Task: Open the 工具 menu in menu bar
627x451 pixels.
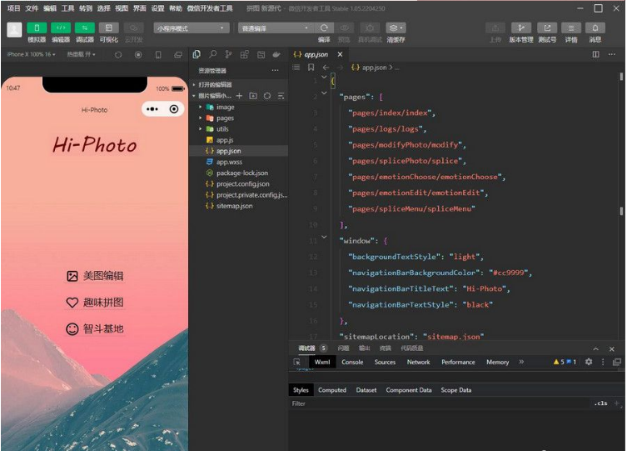Action: coord(68,8)
